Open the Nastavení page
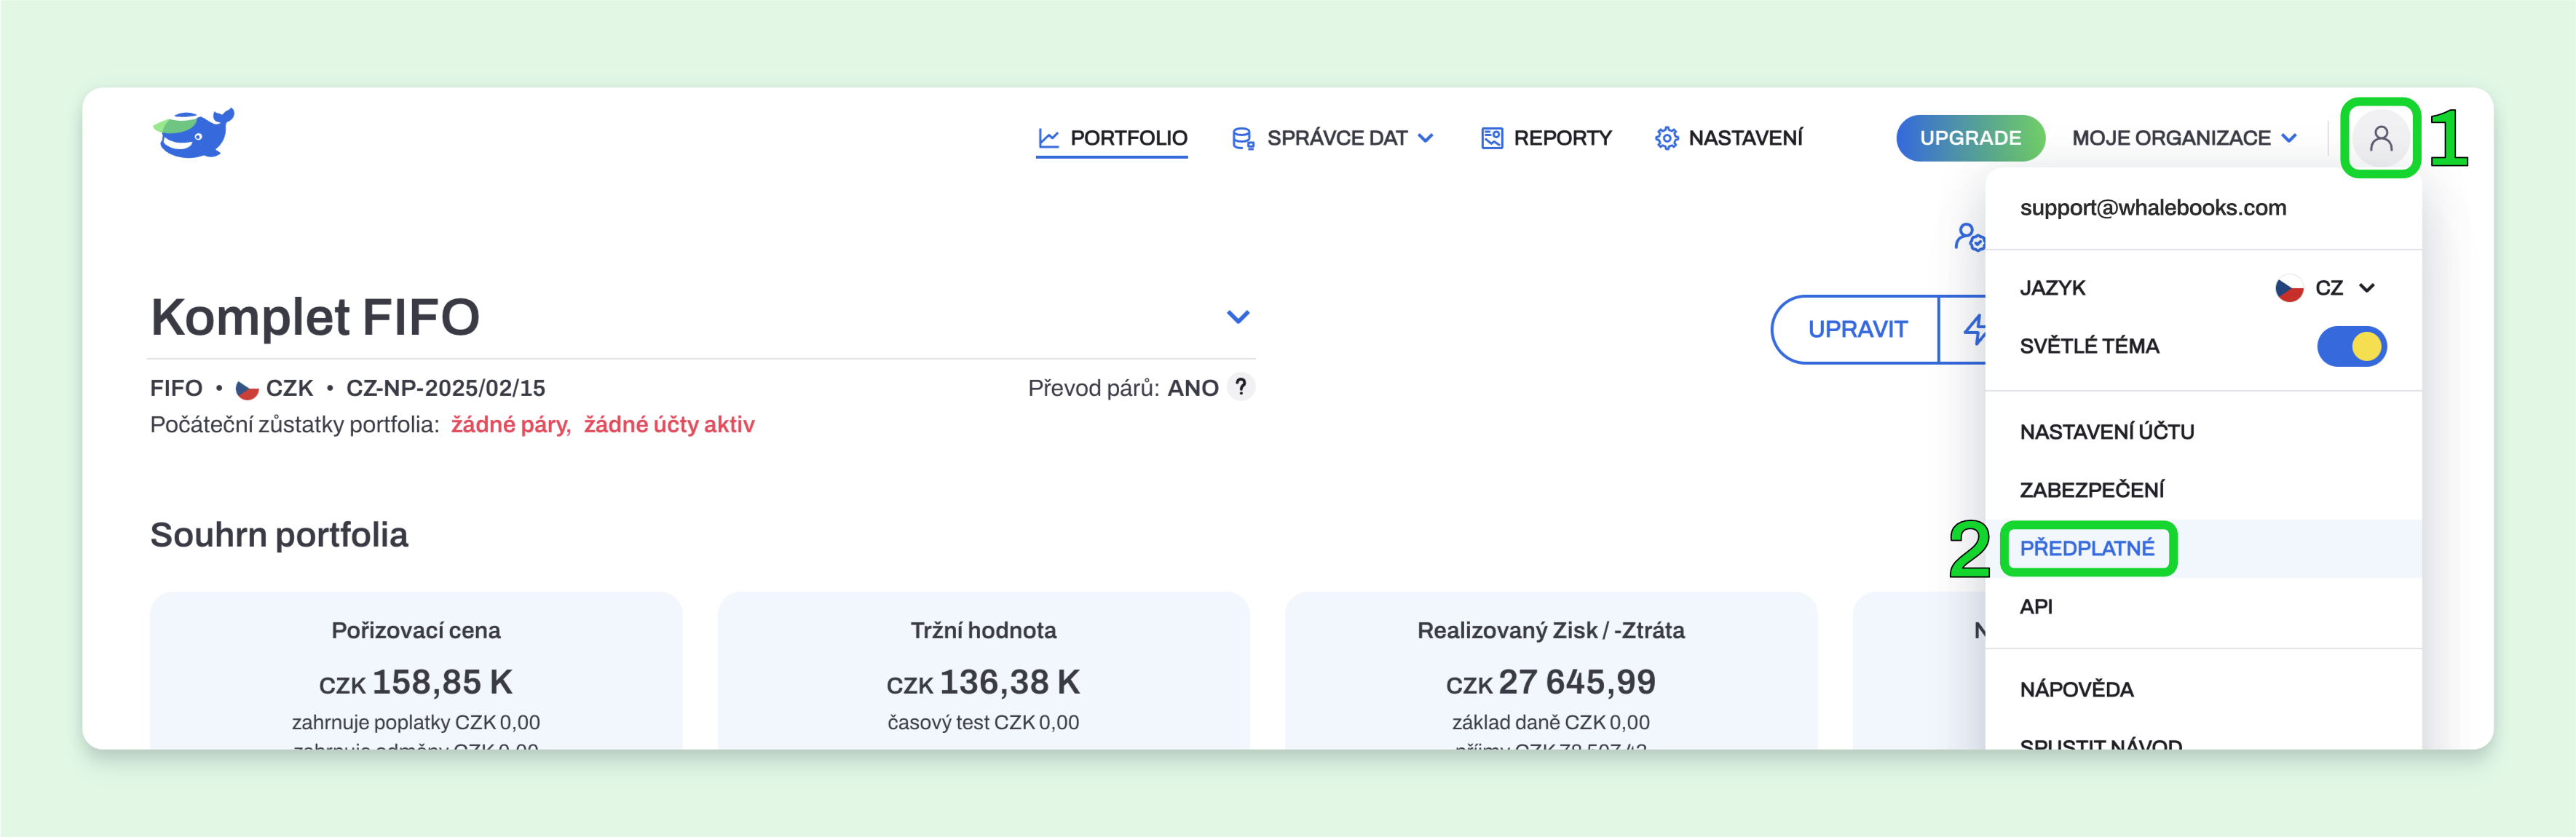 [x=1728, y=138]
